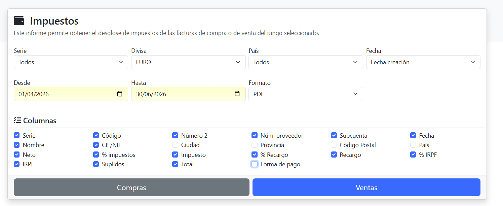Click the Columnas section heading
Image resolution: width=503 pixels, height=206 pixels.
pyautogui.click(x=40, y=121)
